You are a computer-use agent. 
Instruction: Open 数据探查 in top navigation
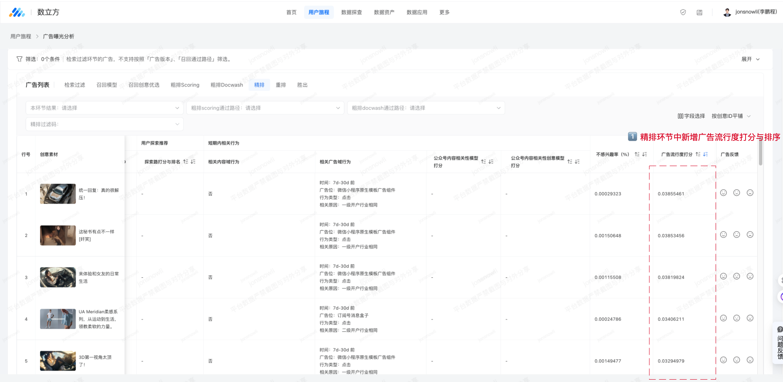[x=351, y=12]
